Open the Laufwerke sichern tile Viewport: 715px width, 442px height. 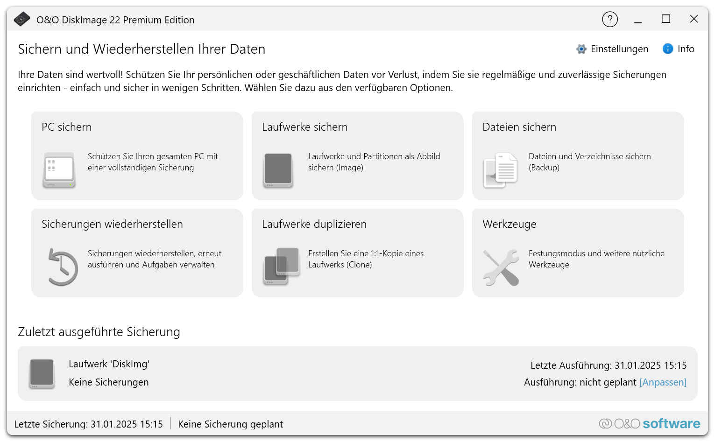pos(357,156)
